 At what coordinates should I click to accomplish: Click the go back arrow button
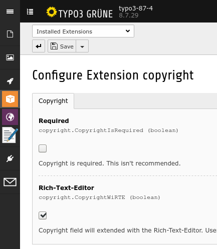point(39,46)
